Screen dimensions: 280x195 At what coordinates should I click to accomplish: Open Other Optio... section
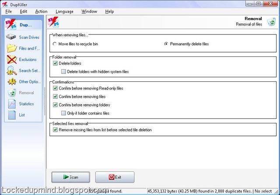pyautogui.click(x=30, y=81)
